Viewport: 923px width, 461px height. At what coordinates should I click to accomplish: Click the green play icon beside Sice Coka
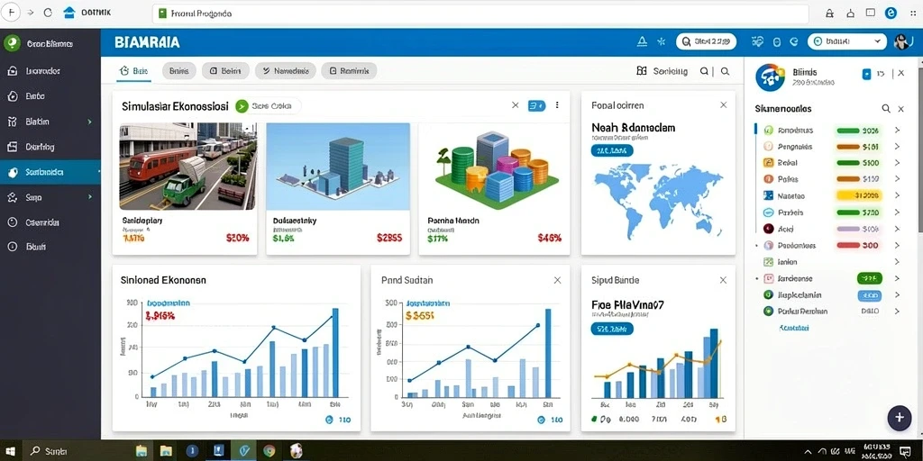242,106
